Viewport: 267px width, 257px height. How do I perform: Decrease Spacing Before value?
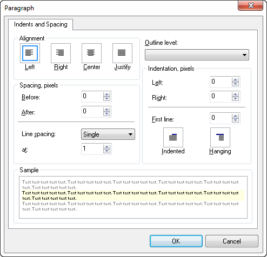[107, 99]
